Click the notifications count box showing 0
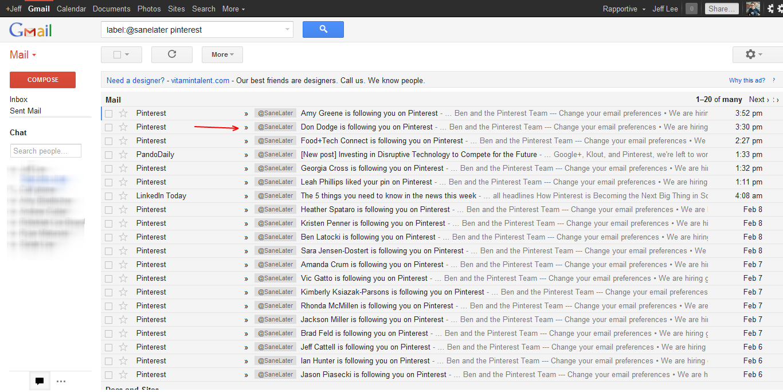 tap(692, 9)
